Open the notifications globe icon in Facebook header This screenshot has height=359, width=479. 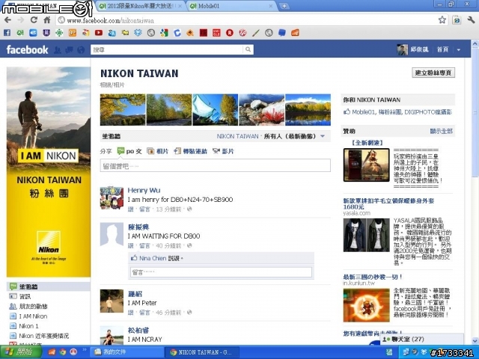(x=81, y=50)
